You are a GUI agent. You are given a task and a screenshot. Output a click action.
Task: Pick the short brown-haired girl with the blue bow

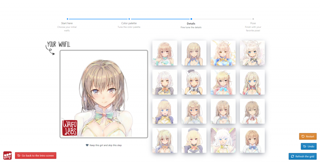point(252,141)
